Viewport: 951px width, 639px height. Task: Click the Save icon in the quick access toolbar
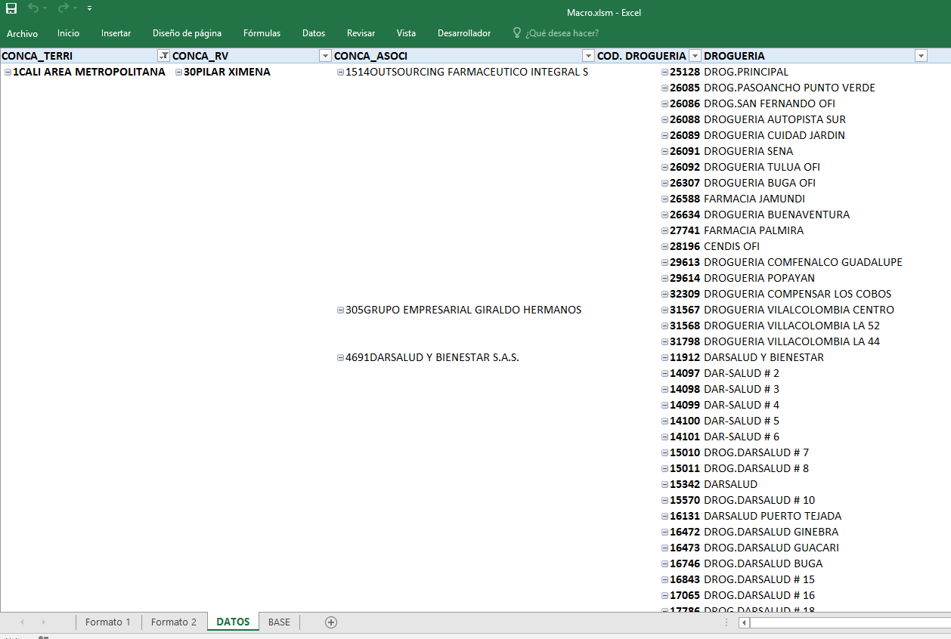[x=11, y=8]
